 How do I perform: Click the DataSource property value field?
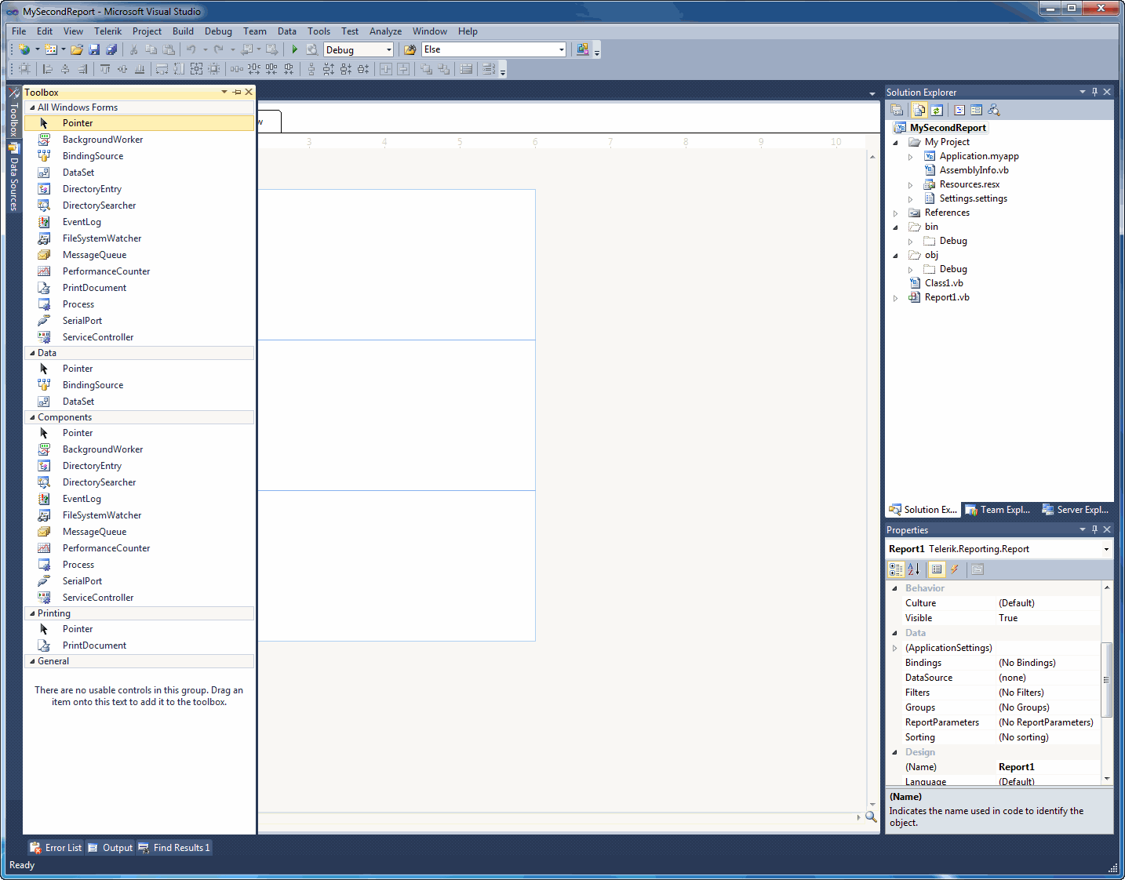coord(1048,678)
